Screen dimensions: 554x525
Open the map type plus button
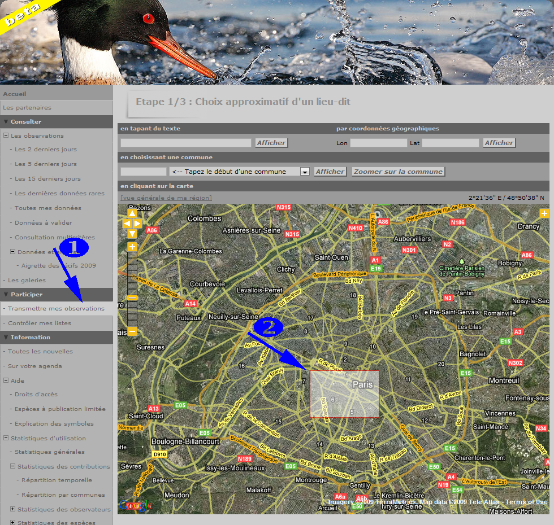pos(544,213)
